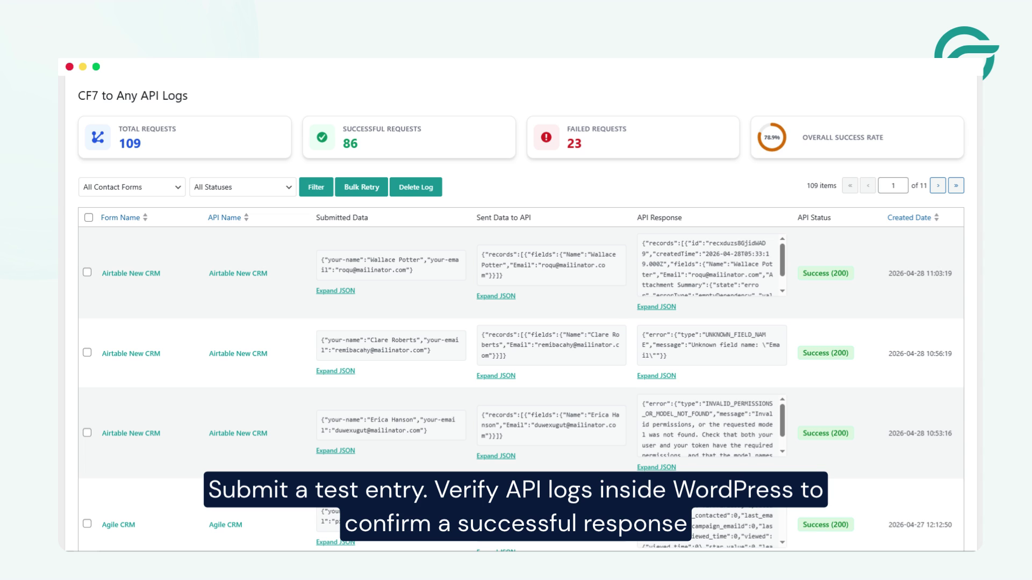1032x580 pixels.
Task: Click Success (200) badge for 11:03:19 row
Action: 826,273
